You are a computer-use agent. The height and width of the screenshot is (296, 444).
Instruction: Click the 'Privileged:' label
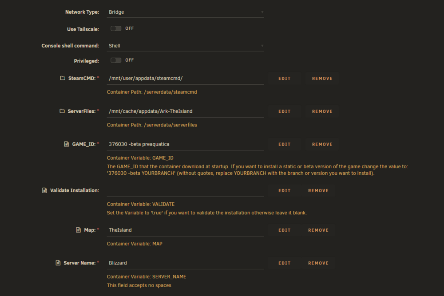[x=87, y=61]
